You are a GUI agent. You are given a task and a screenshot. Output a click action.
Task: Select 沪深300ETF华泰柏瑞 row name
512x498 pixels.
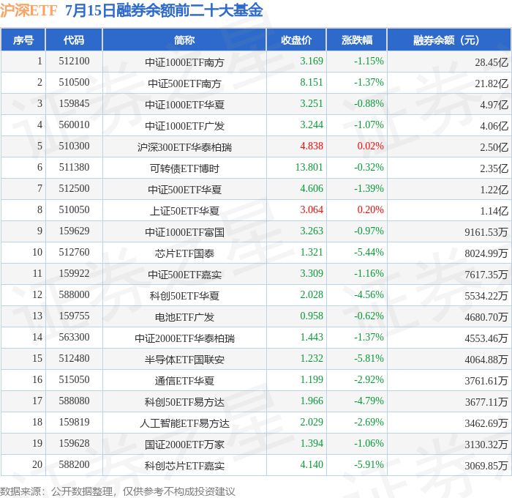pos(184,147)
